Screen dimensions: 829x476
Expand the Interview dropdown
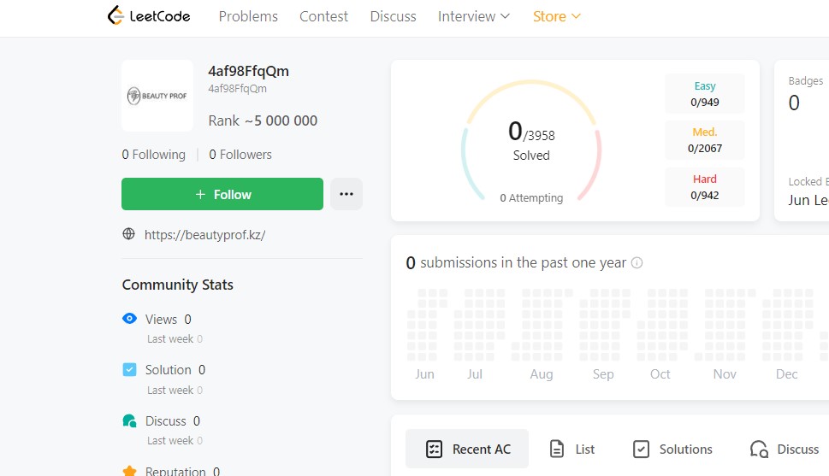coord(474,16)
